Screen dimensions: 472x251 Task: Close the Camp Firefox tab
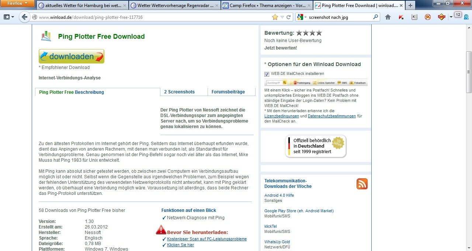309,6
